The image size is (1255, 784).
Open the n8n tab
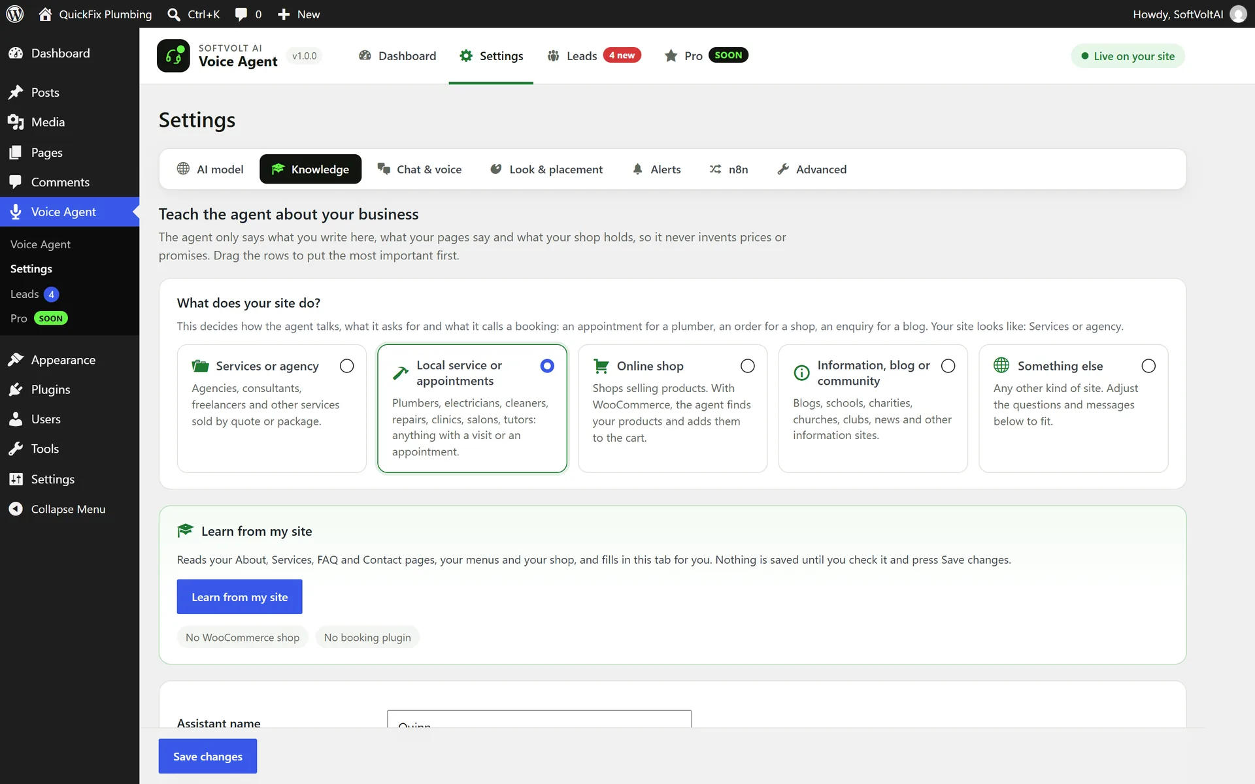click(729, 169)
